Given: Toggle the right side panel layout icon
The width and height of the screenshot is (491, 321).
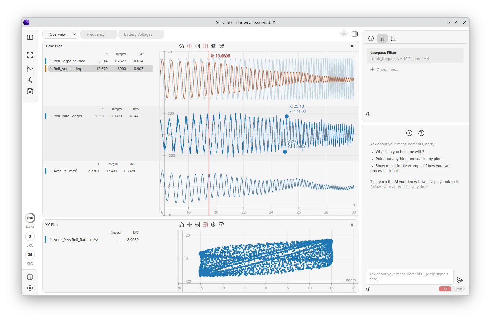Looking at the screenshot, I should click(x=355, y=34).
